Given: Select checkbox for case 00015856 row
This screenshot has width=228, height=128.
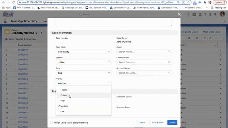Looking at the screenshot, I should point(14,60).
